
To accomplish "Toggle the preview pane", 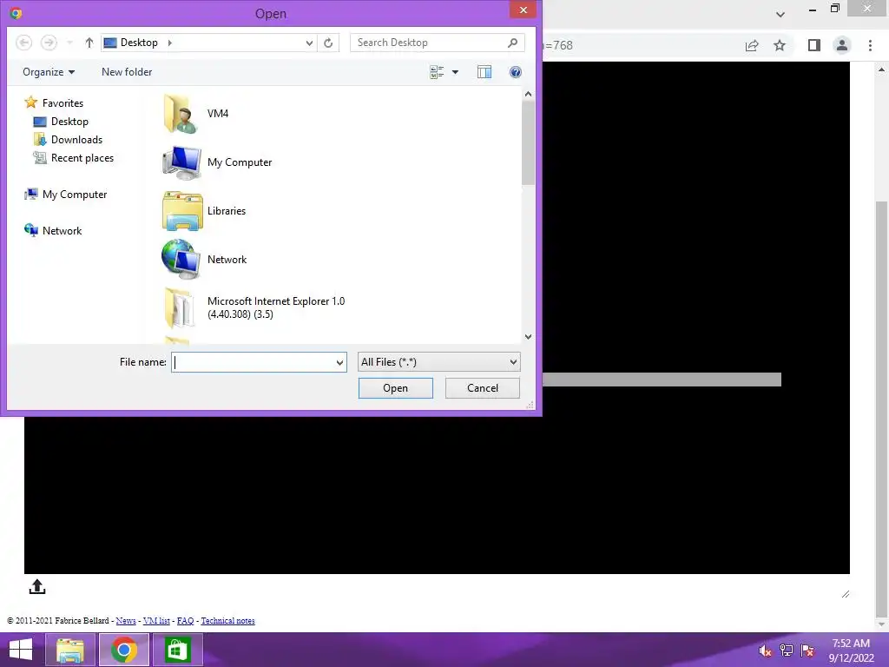I will point(484,72).
